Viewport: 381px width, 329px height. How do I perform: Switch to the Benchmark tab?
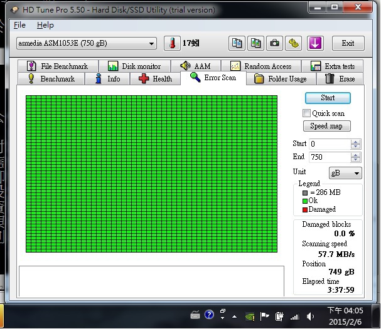(51, 78)
